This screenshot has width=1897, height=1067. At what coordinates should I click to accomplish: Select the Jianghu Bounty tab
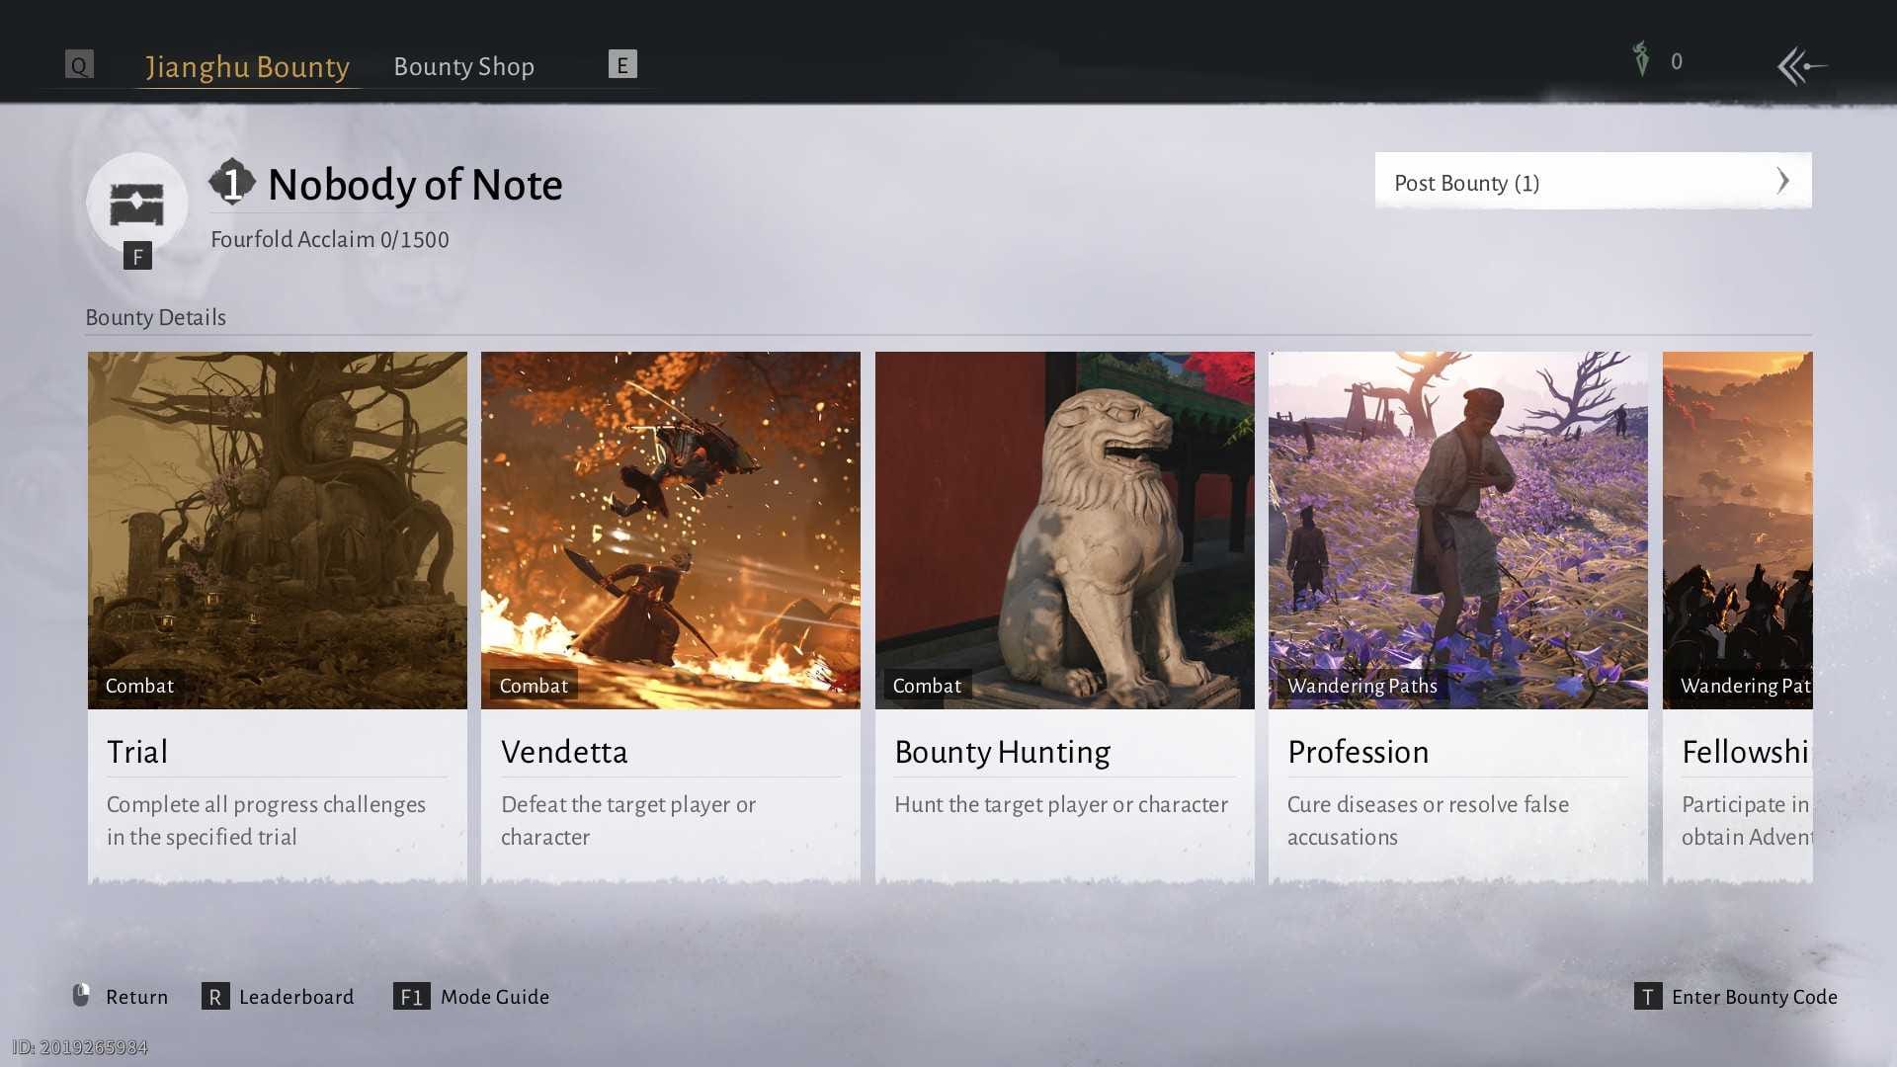tap(246, 65)
